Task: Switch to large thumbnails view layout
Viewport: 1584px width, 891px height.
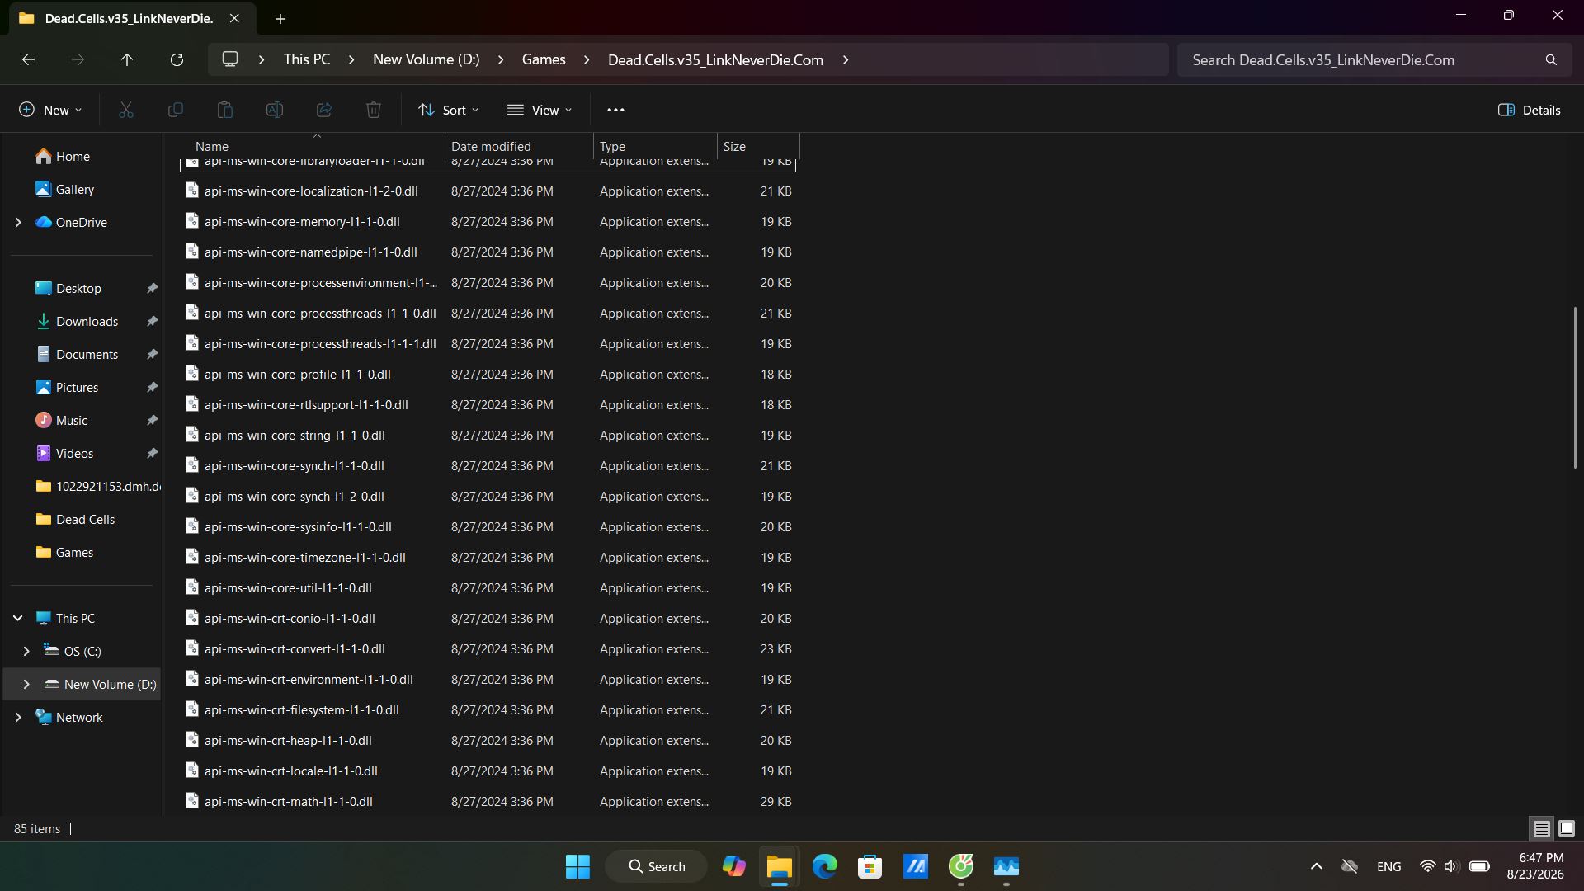Action: coord(1566,828)
